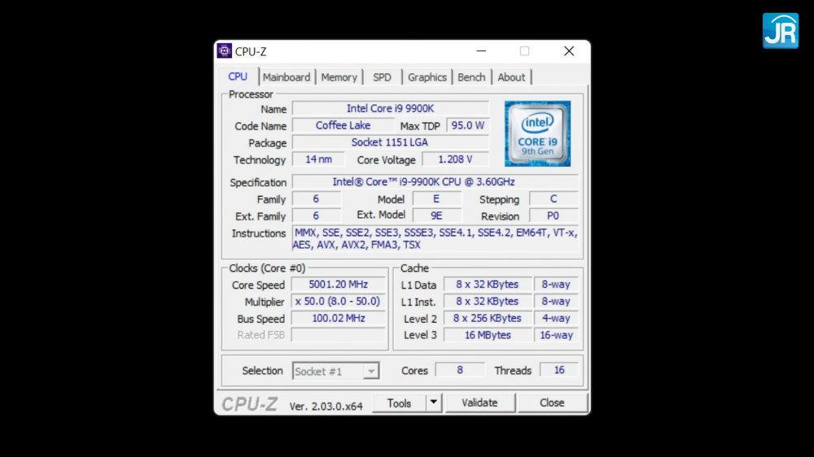Open the Mainboard tab
Viewport: 814px width, 457px height.
coord(286,77)
